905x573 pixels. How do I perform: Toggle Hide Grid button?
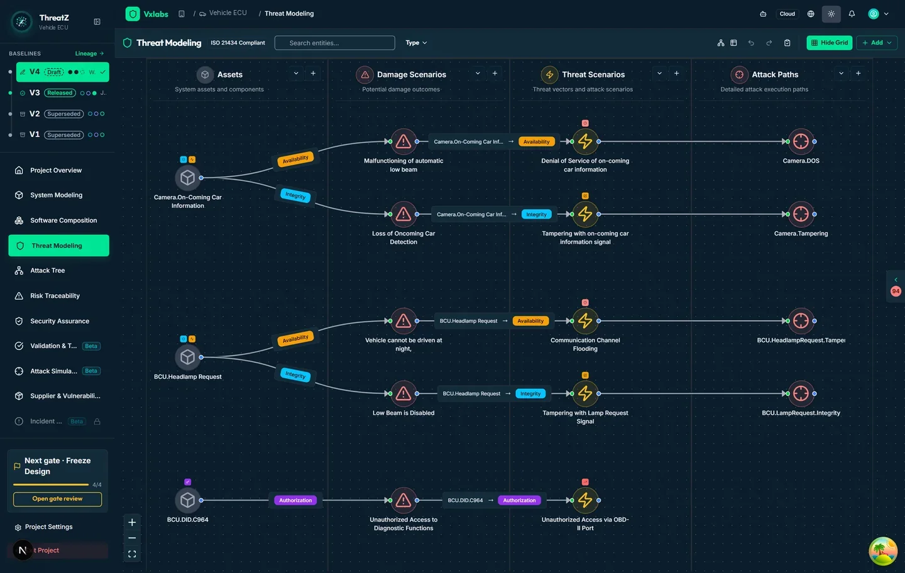pos(829,43)
